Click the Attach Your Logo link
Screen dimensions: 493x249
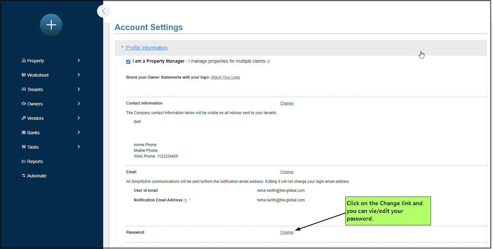(x=225, y=77)
